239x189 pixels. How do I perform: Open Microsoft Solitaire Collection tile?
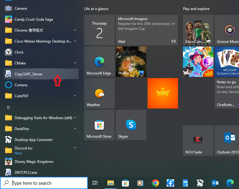pos(227,62)
